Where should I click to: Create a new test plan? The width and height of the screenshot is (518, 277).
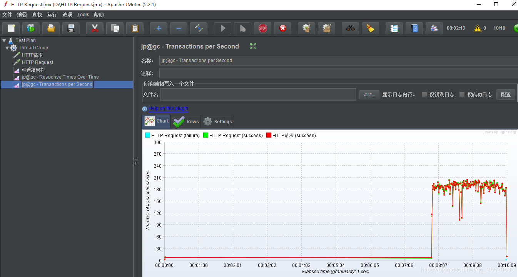coord(12,28)
